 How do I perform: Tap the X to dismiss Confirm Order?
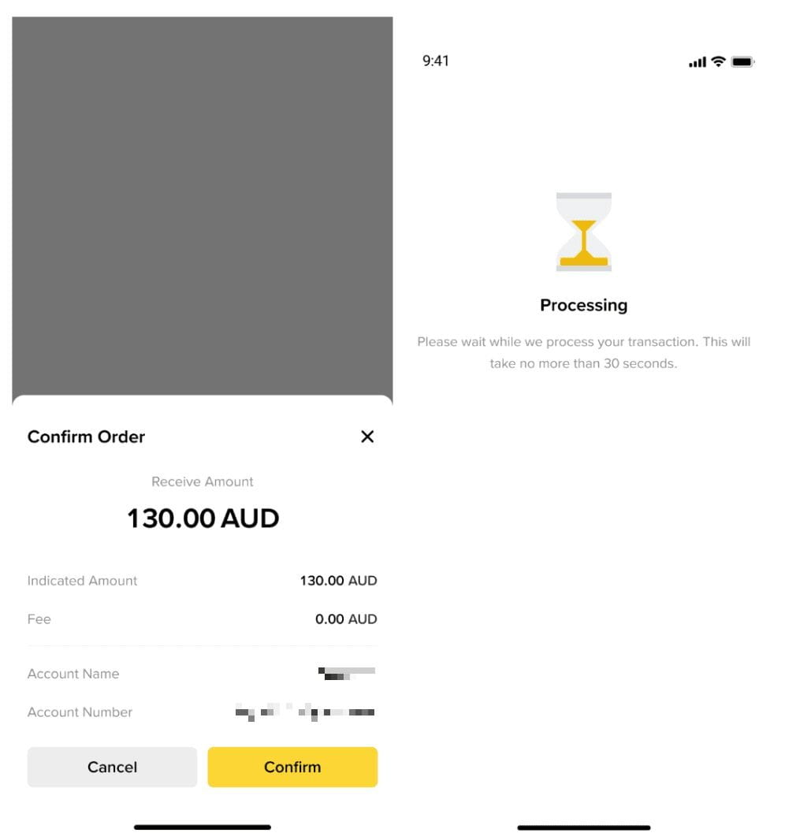click(x=366, y=437)
